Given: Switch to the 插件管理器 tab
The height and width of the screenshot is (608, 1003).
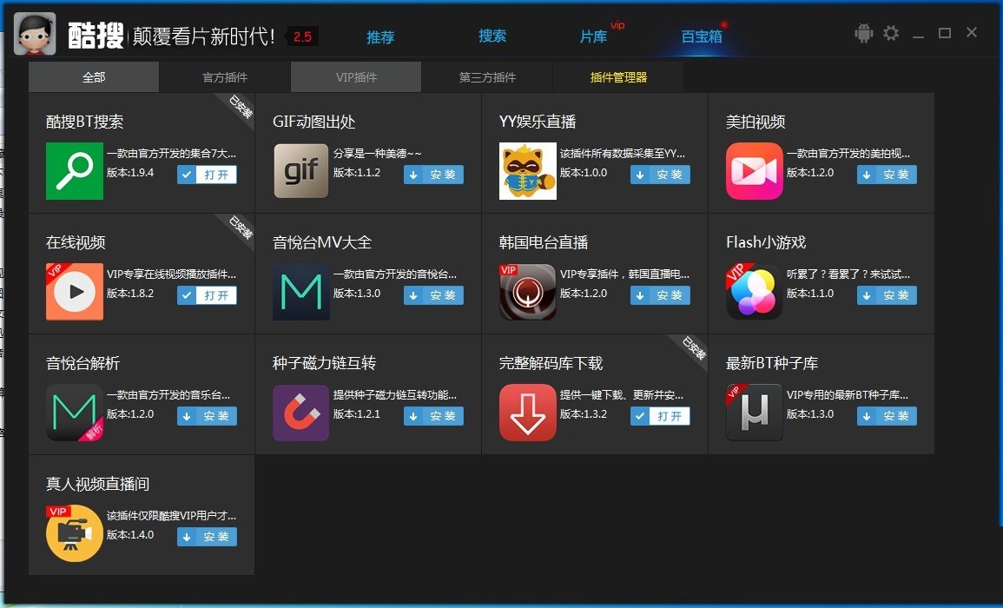Looking at the screenshot, I should coord(619,76).
